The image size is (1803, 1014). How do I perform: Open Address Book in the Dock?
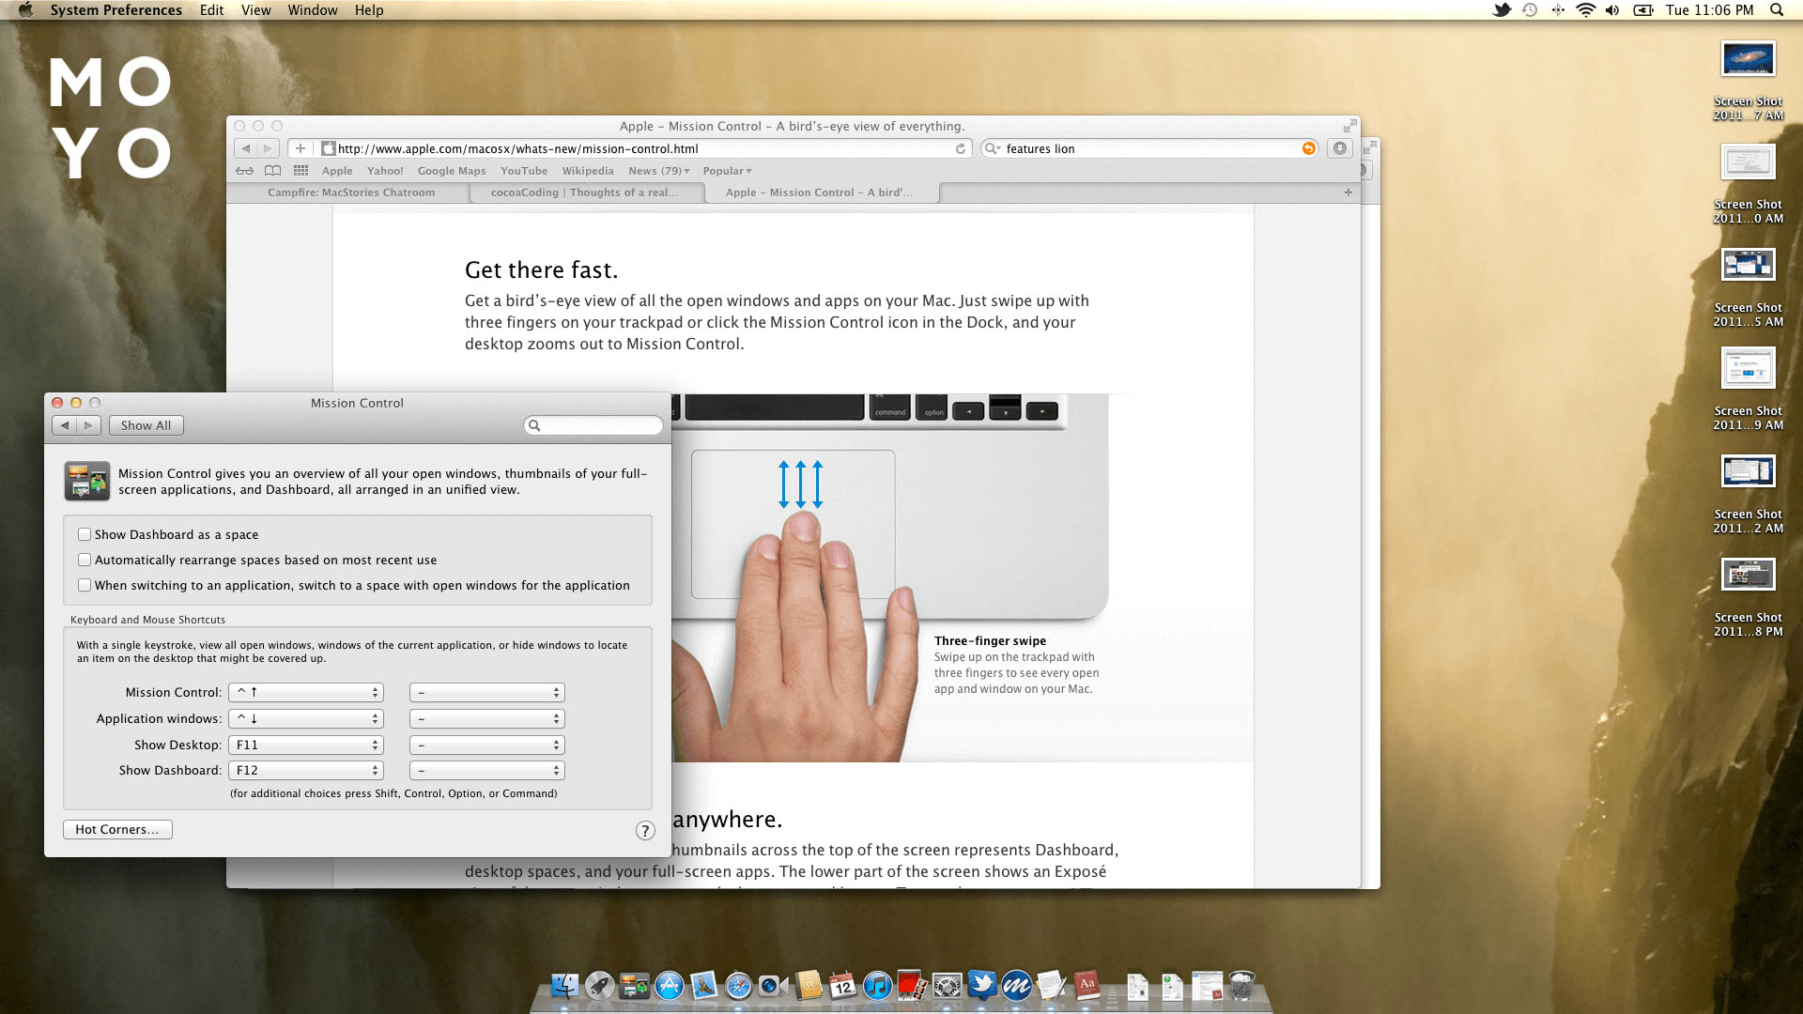tap(808, 986)
